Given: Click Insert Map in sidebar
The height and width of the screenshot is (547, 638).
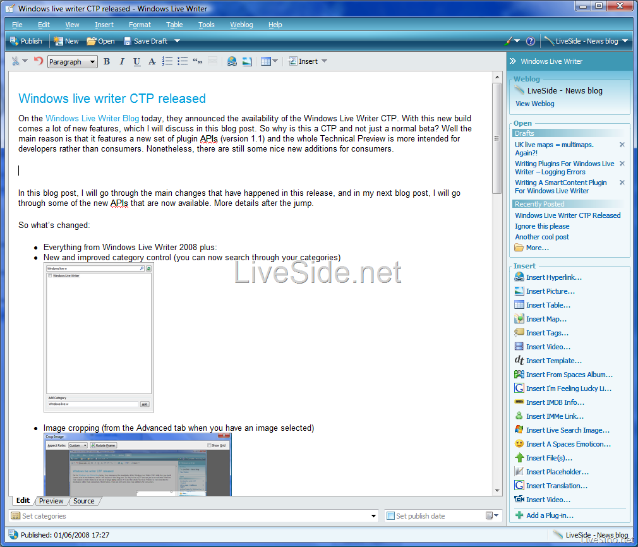Looking at the screenshot, I should pos(540,319).
